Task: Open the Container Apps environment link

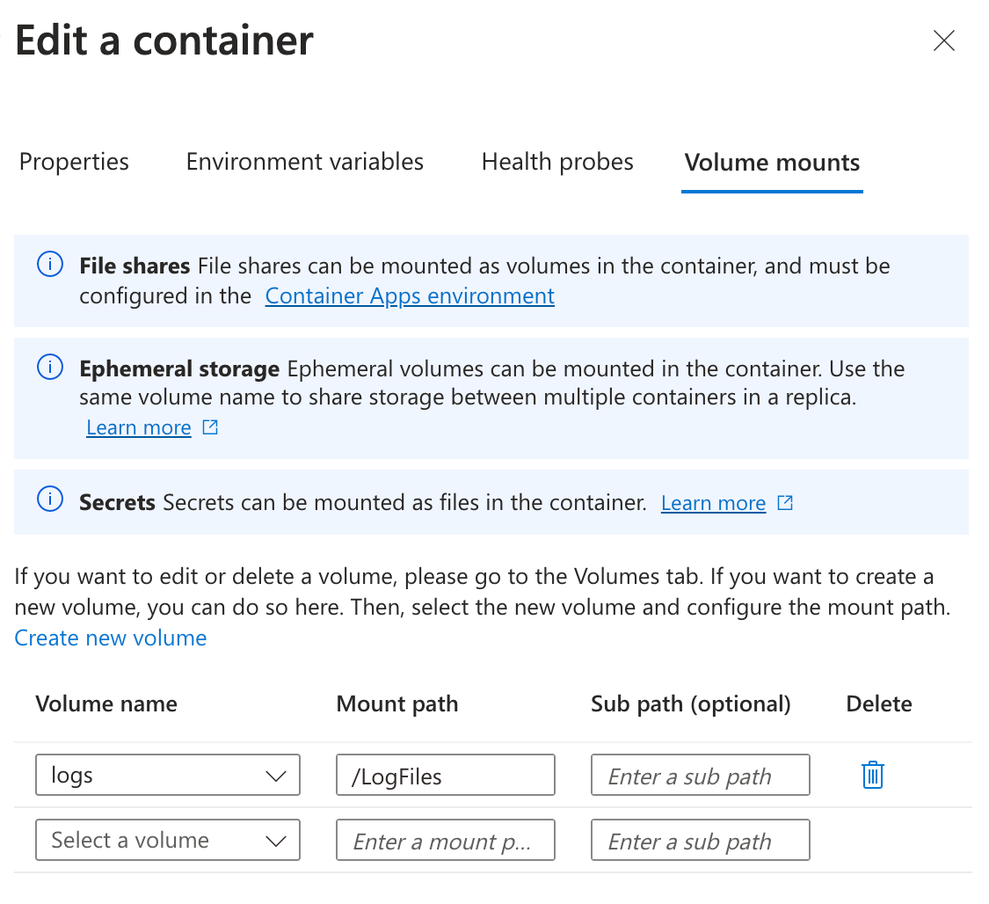Action: 410,295
